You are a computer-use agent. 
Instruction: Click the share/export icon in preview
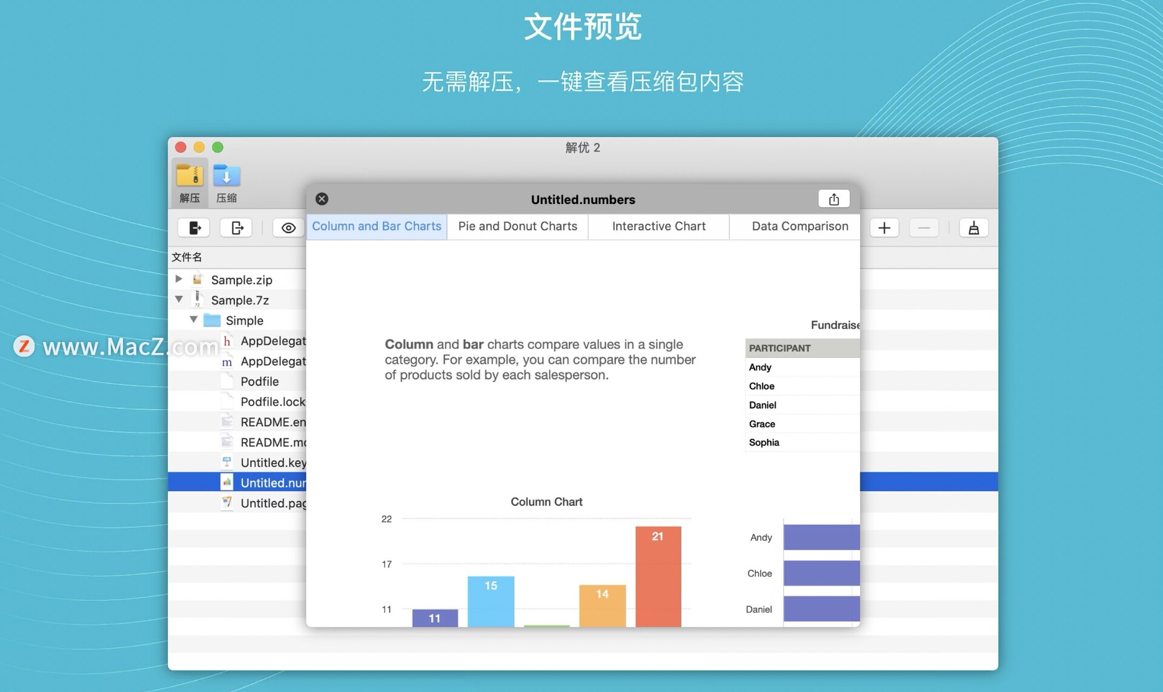(x=833, y=199)
